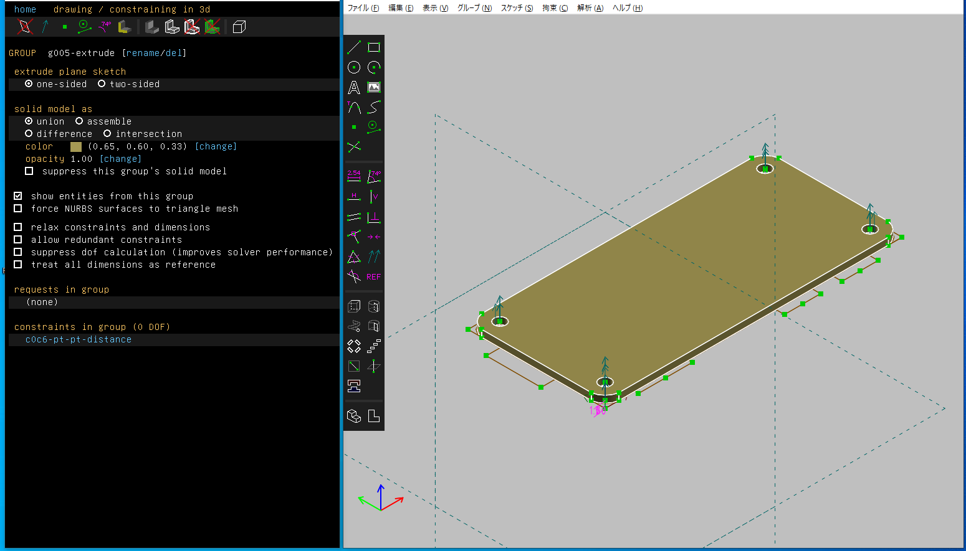This screenshot has width=966, height=551.
Task: Open the ファイル (File) menu
Action: [x=363, y=8]
